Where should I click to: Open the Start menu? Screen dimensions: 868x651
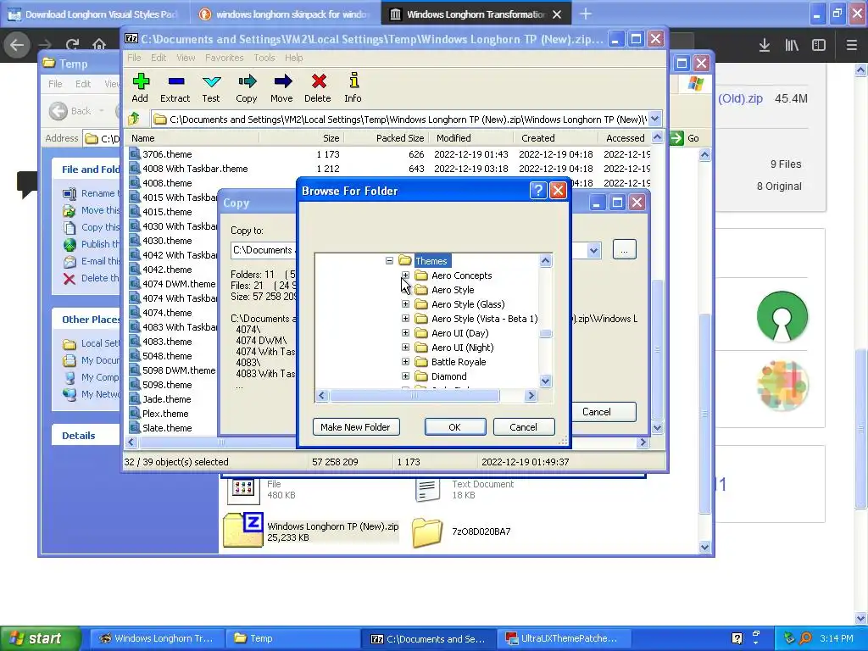pyautogui.click(x=41, y=638)
